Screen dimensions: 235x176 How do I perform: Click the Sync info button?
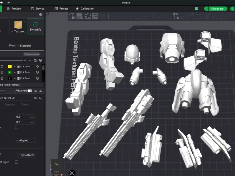[x=35, y=26]
